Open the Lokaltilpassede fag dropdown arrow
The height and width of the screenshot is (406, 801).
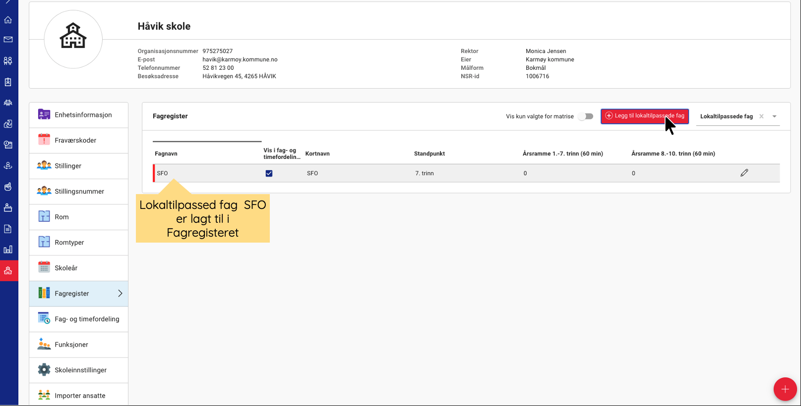coord(774,116)
